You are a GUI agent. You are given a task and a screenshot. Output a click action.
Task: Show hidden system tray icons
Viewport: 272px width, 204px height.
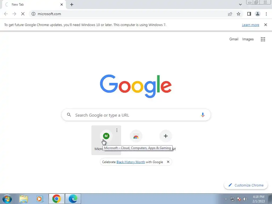pyautogui.click(x=226, y=199)
